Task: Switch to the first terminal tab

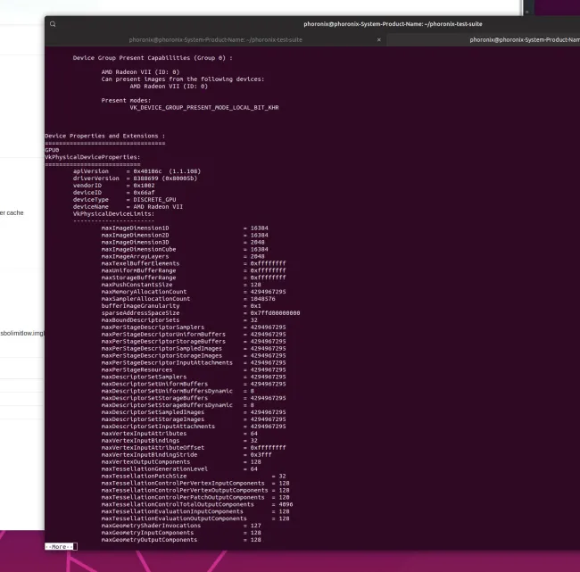Action: [216, 39]
